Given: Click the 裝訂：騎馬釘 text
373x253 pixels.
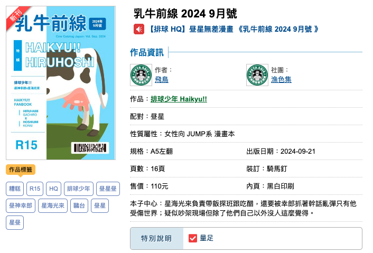Looking at the screenshot, I should tap(267, 168).
